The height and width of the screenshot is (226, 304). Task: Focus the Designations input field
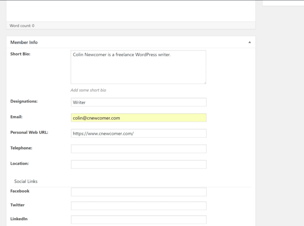[x=139, y=102]
